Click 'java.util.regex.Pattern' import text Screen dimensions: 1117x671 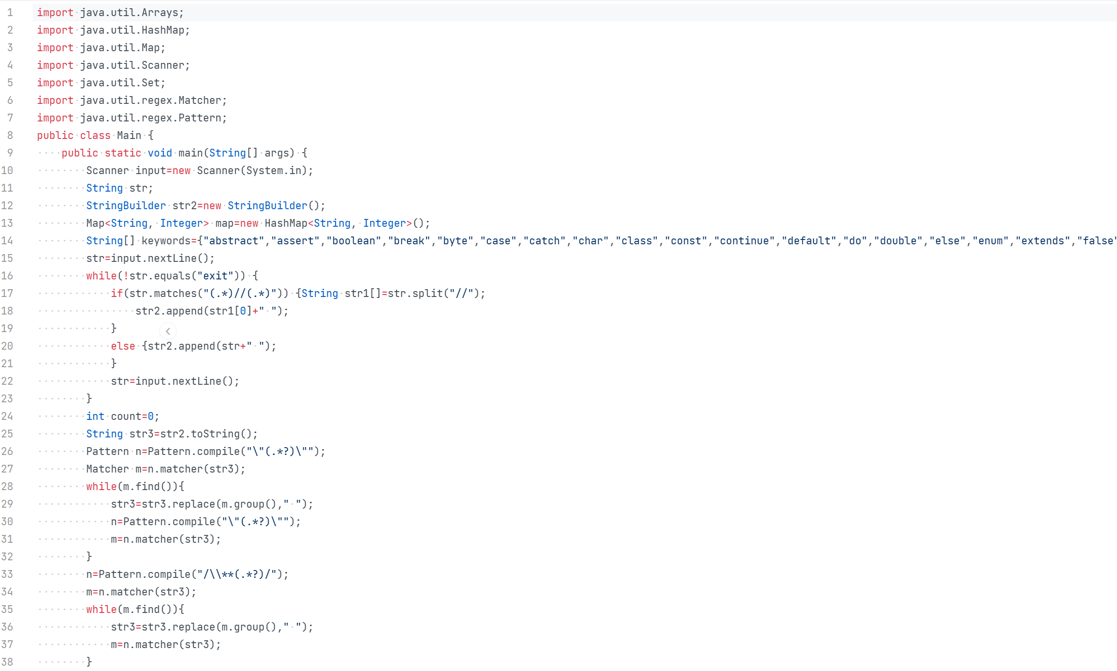(150, 118)
